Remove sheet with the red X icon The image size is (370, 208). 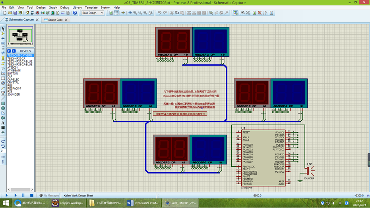pos(260,13)
